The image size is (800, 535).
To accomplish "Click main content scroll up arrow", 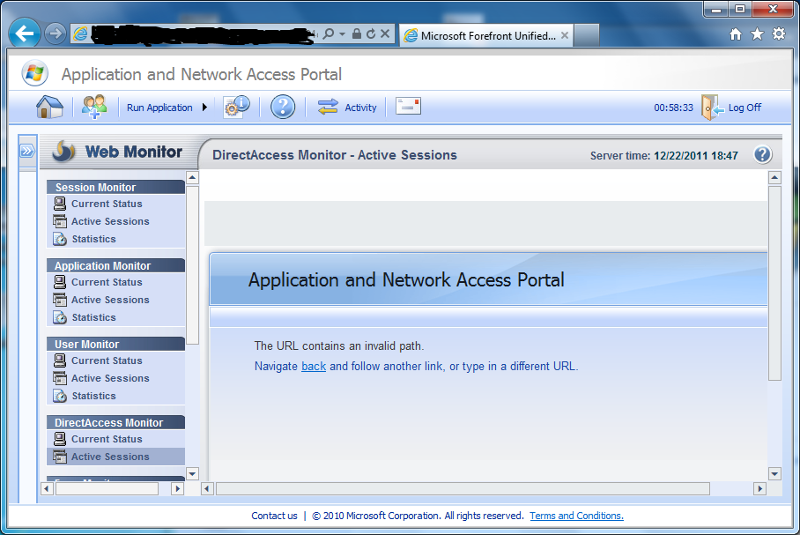I will click(x=774, y=178).
